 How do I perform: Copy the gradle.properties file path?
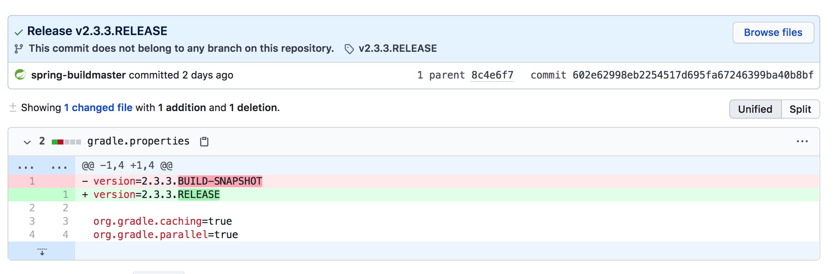click(x=204, y=142)
